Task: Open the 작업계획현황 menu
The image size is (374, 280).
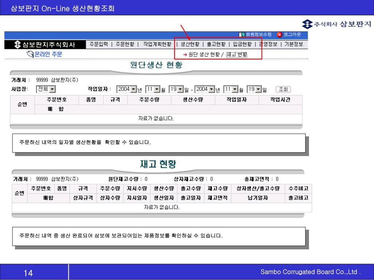Action: pos(157,44)
